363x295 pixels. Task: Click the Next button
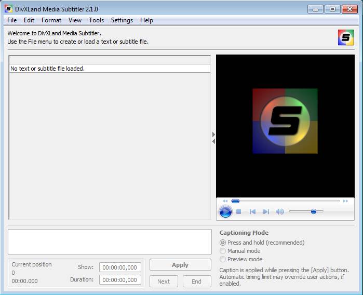click(x=164, y=281)
